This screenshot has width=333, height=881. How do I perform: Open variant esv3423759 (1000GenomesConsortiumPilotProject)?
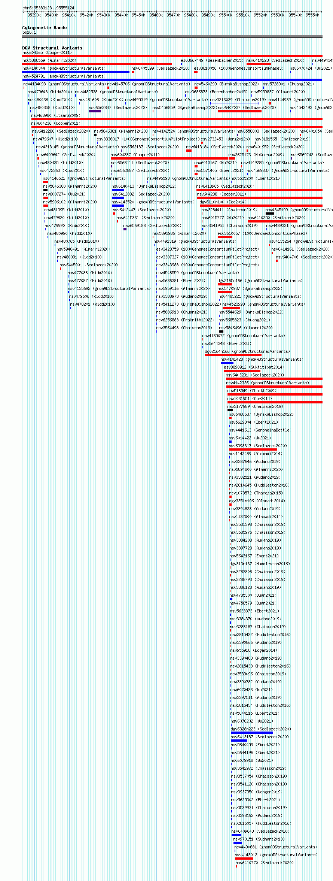[x=208, y=249]
